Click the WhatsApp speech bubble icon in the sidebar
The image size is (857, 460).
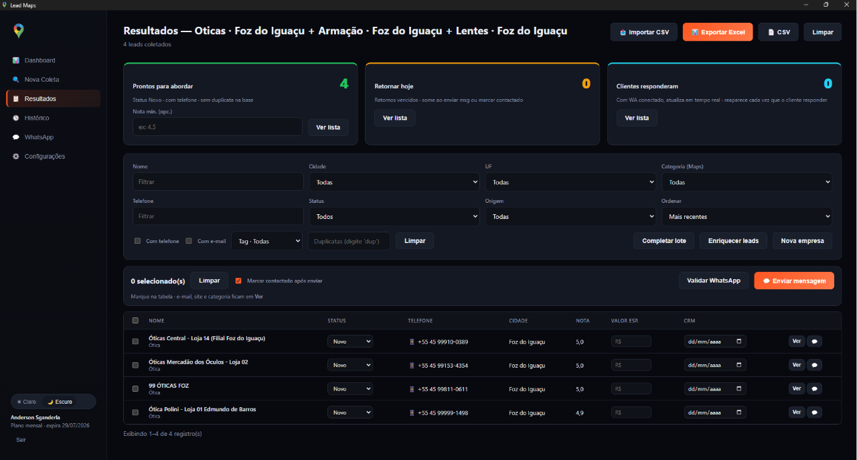click(16, 137)
